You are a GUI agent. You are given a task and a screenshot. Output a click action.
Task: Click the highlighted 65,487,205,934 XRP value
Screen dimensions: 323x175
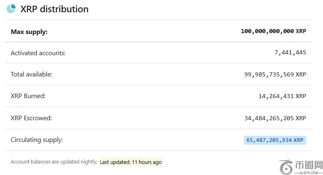(x=275, y=140)
